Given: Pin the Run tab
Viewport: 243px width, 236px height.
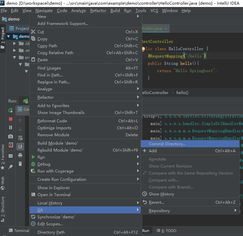Looking at the screenshot, I should pos(11,167).
